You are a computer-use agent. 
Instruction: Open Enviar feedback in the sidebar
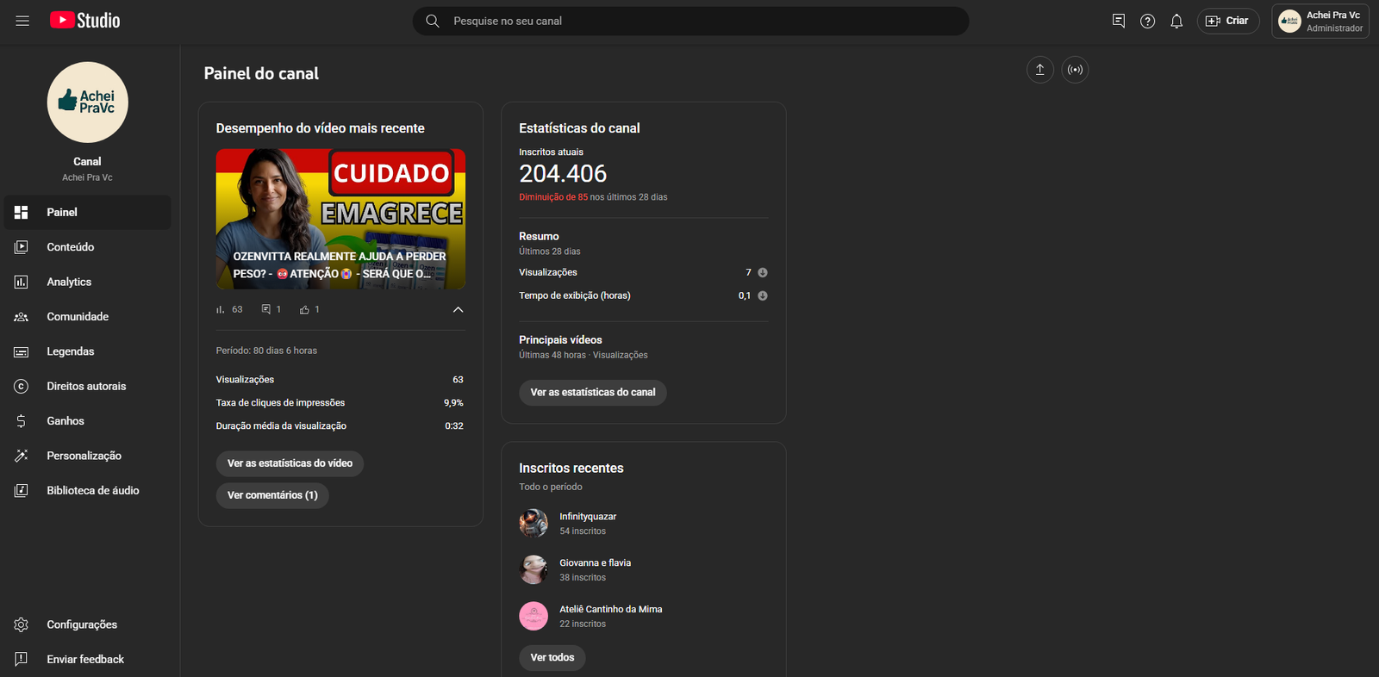[x=87, y=659]
